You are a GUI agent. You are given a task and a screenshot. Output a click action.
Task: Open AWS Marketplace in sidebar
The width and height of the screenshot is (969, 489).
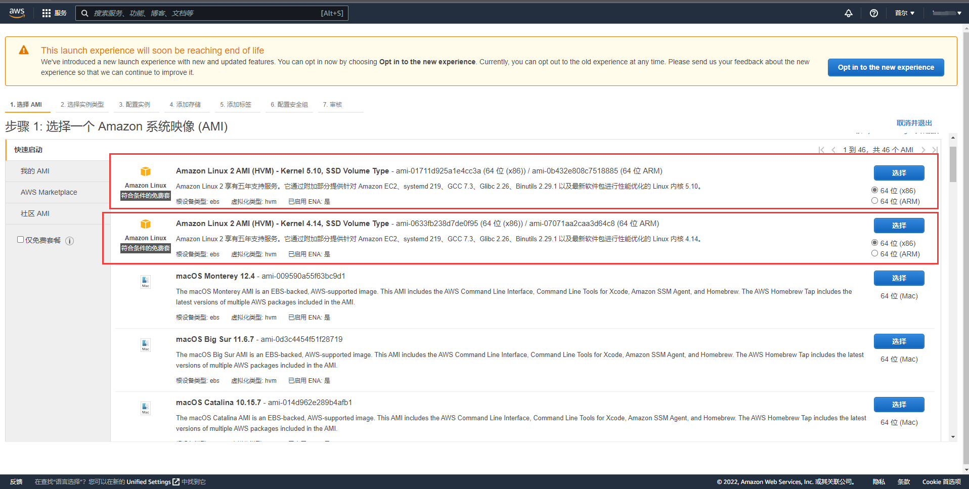coord(49,192)
